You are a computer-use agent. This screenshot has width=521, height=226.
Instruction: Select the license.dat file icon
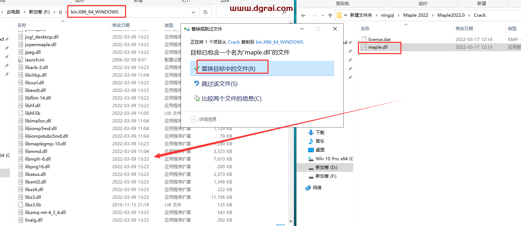(364, 39)
